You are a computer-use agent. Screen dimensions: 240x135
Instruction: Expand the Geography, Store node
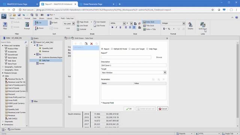[x=3, y=70]
